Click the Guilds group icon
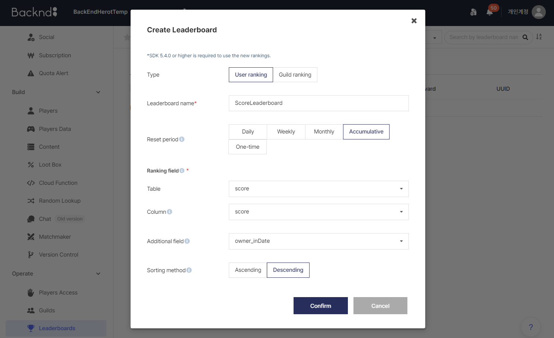Viewport: 554px width, 338px height. click(x=31, y=310)
